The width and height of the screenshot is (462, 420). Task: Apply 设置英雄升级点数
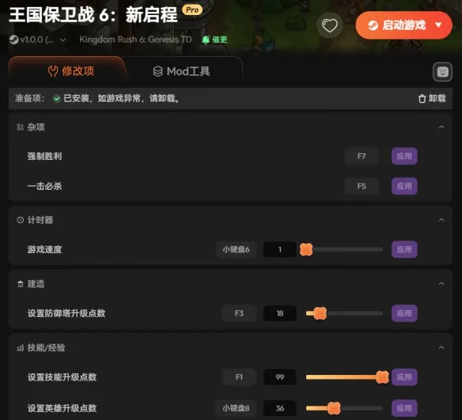(x=404, y=408)
